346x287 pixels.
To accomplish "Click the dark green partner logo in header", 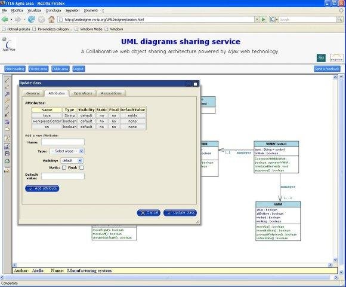I will pos(321,58).
